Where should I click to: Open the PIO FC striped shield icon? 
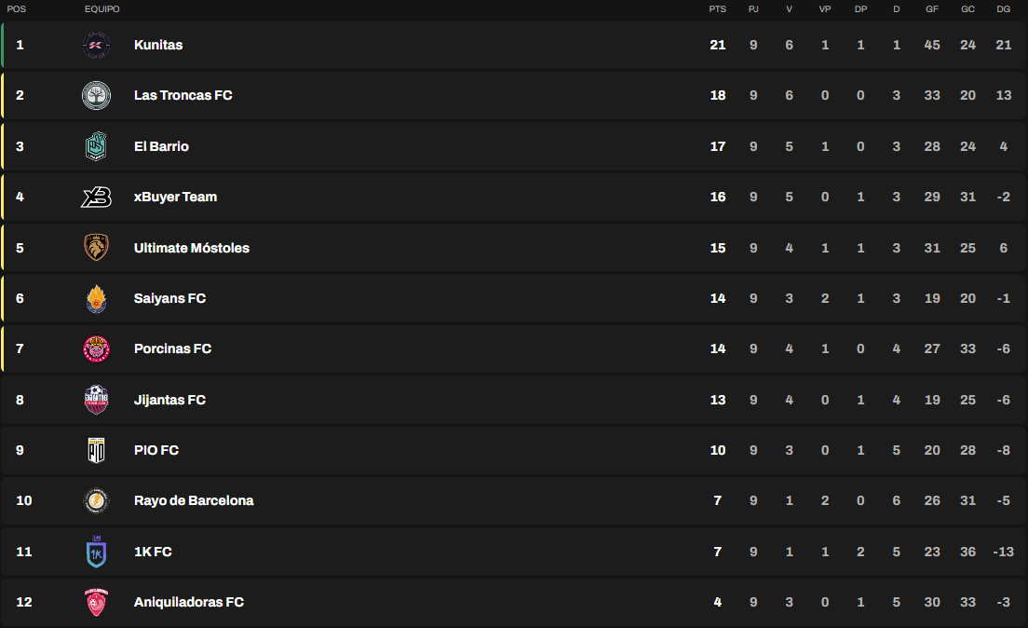coord(97,450)
